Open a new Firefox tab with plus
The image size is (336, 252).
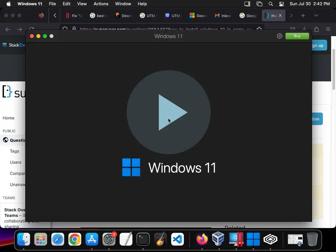click(303, 16)
